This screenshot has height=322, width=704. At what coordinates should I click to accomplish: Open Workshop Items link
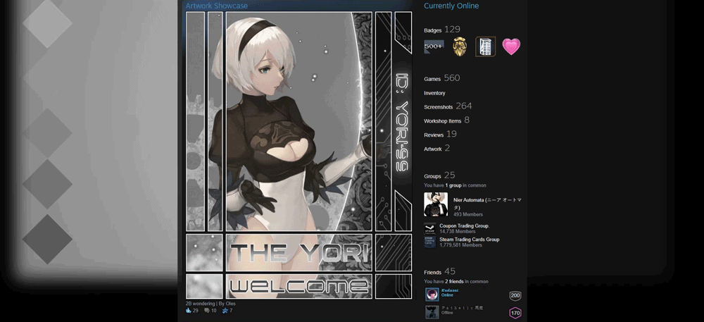(x=447, y=120)
